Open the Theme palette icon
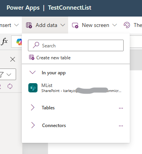The height and width of the screenshot is (154, 142). [127, 25]
